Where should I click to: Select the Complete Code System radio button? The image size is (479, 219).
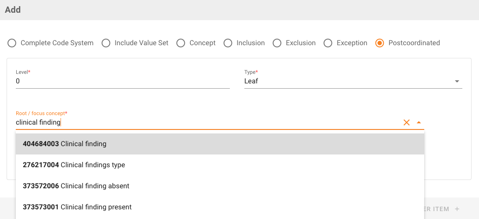(12, 43)
